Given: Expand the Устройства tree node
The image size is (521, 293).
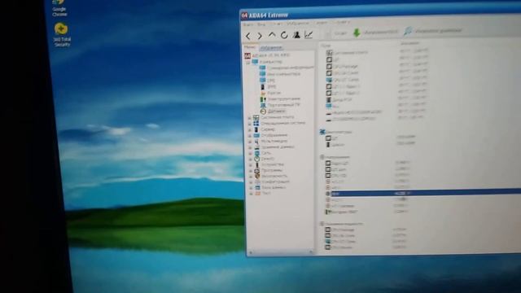Looking at the screenshot, I should [x=251, y=165].
